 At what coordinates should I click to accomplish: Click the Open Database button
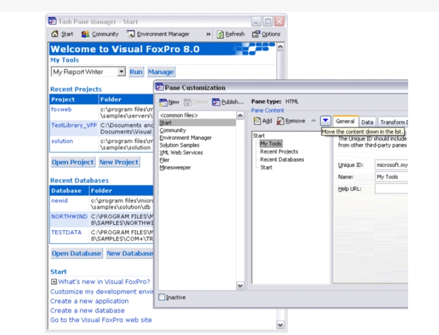[76, 254]
